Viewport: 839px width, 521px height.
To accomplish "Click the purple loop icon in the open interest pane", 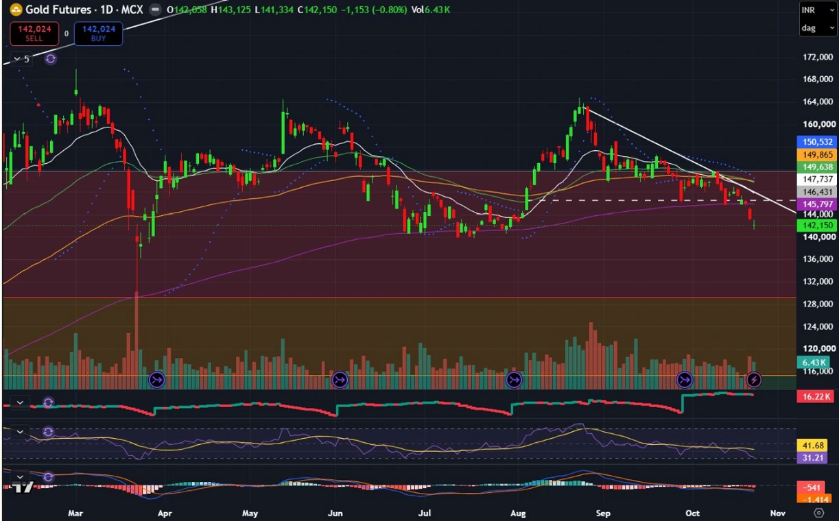I will click(48, 402).
